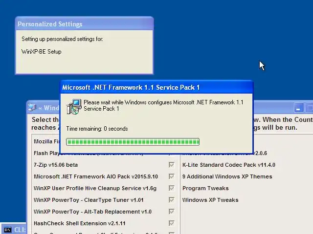Click the .NET Framework 1.1 dialog title bar
313x234 pixels.
click(156, 87)
